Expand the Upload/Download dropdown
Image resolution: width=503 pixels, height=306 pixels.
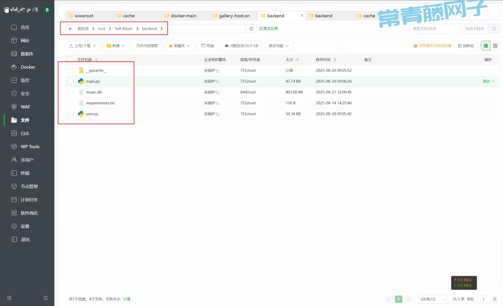[83, 46]
